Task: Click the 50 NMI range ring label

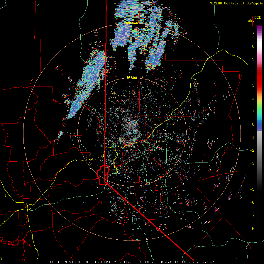Action: coord(132,77)
